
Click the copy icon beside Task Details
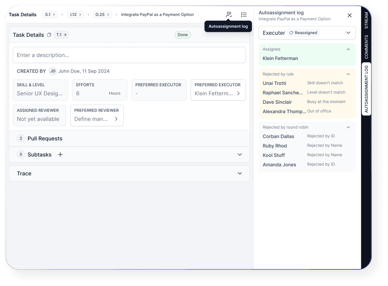(x=49, y=35)
